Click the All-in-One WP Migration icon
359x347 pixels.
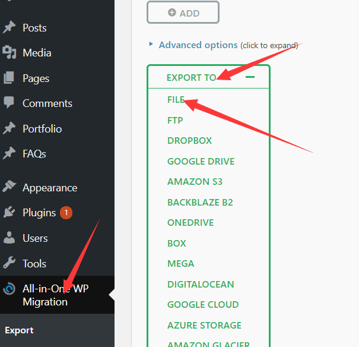coord(9,290)
